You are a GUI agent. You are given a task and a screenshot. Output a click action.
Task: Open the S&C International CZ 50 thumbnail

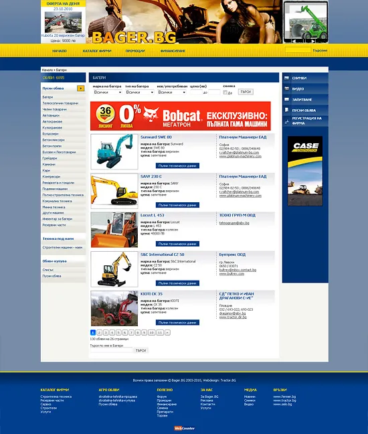pyautogui.click(x=114, y=269)
